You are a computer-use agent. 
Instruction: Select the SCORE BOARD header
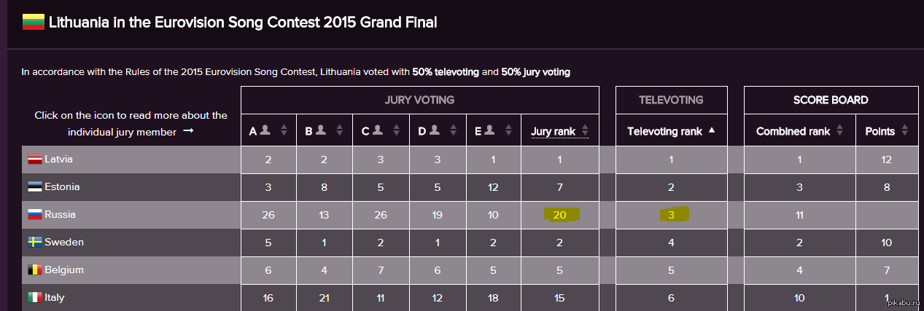(831, 100)
